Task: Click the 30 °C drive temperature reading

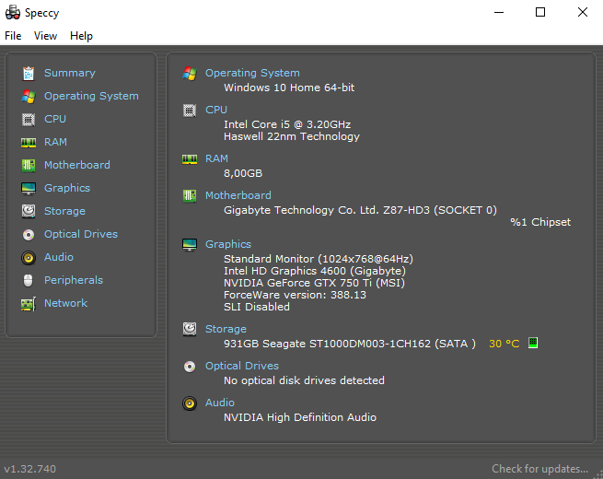Action: [504, 344]
